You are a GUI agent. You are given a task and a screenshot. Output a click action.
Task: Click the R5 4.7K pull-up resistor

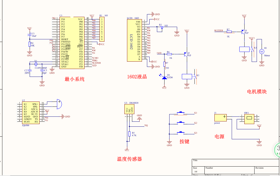pyautogui.click(x=129, y=134)
